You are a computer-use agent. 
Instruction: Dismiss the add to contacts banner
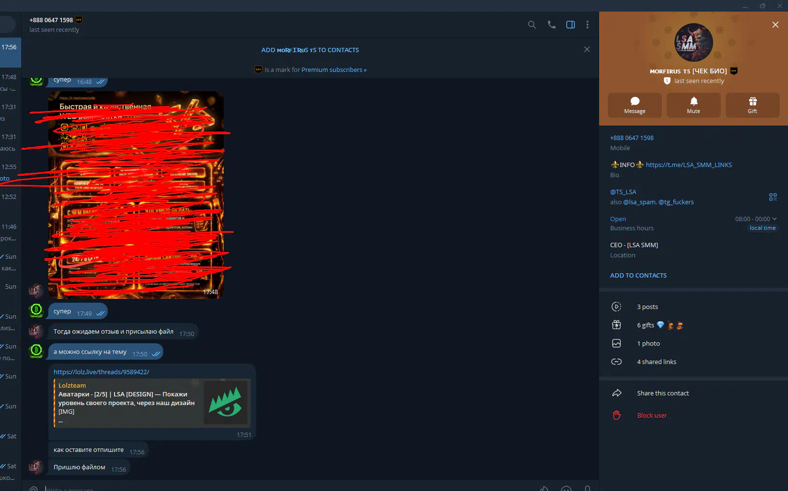coord(587,49)
